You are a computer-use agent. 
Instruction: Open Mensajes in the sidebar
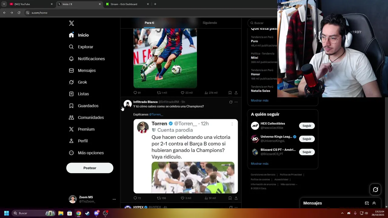pyautogui.click(x=82, y=71)
